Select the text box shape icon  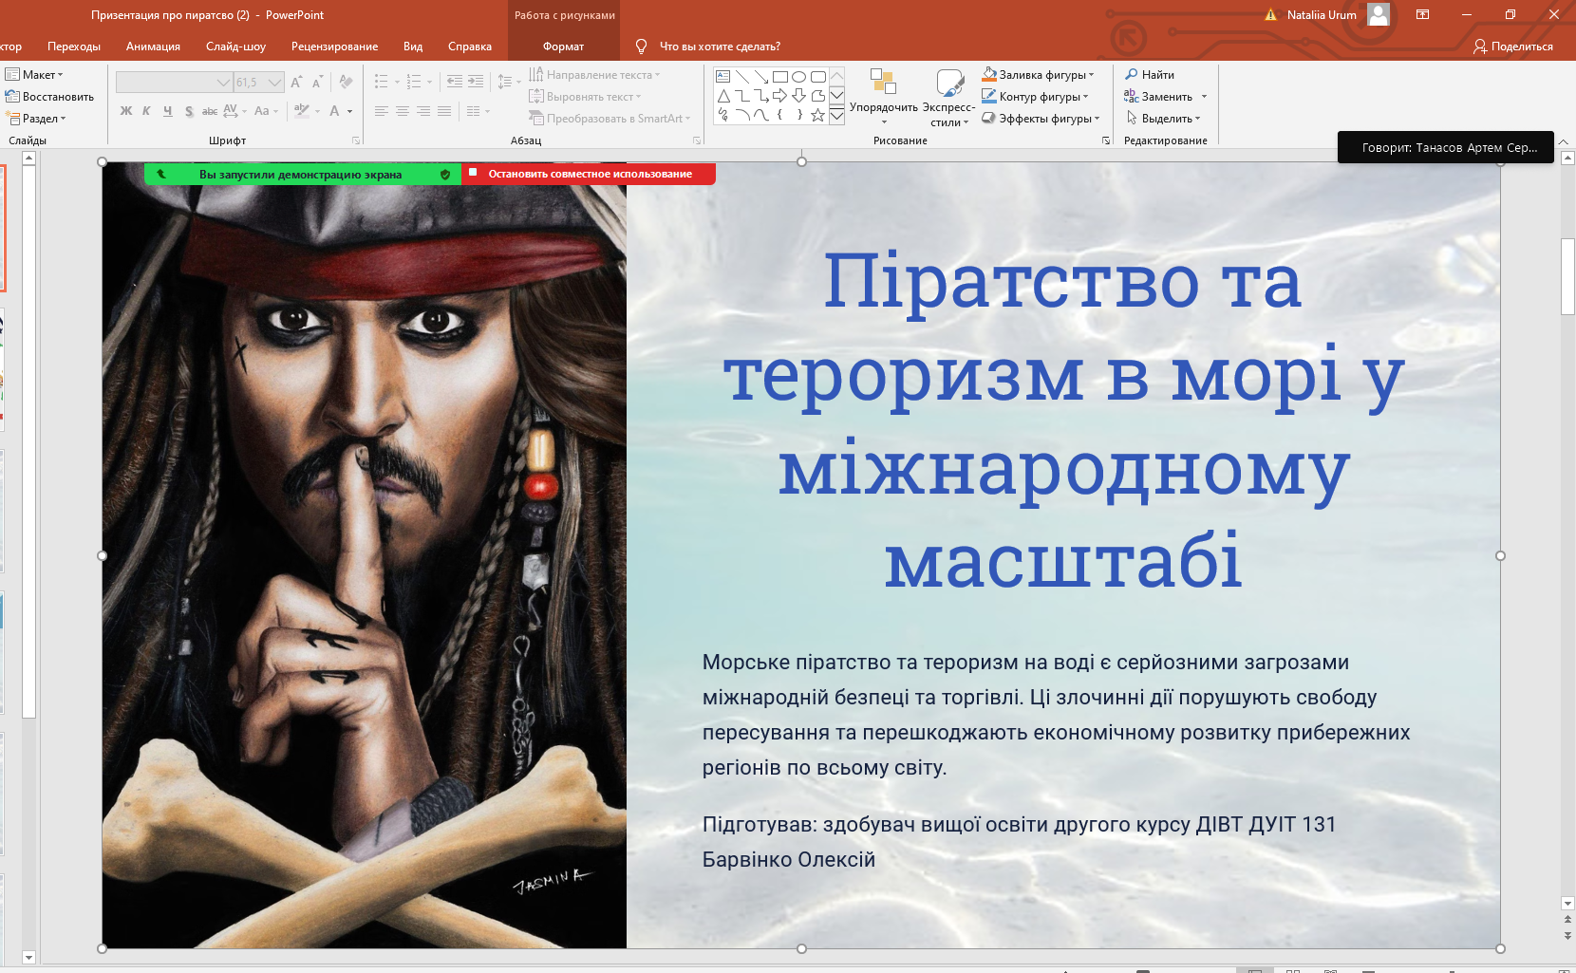pos(723,77)
